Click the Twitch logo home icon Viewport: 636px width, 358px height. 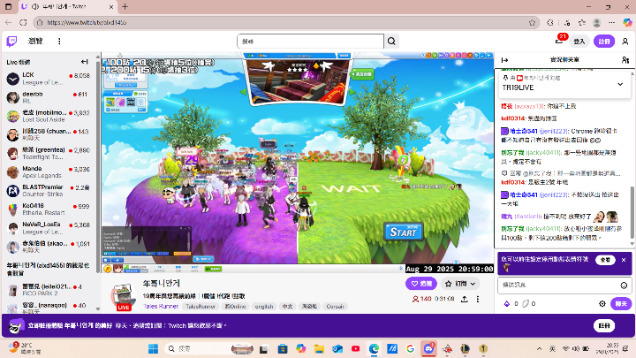tap(12, 41)
